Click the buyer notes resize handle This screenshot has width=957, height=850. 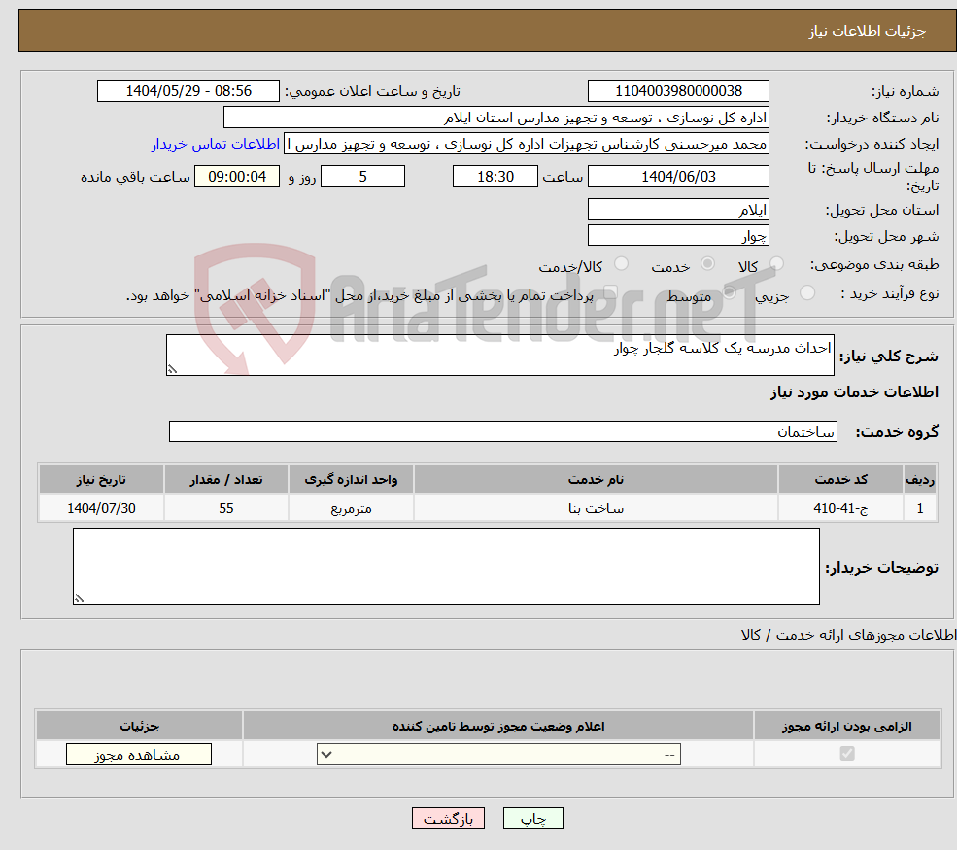(79, 598)
